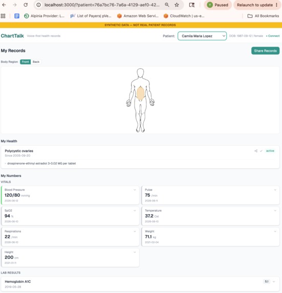Open the All Bookmarks folder
Screen dimensions: 282x293
263,16
